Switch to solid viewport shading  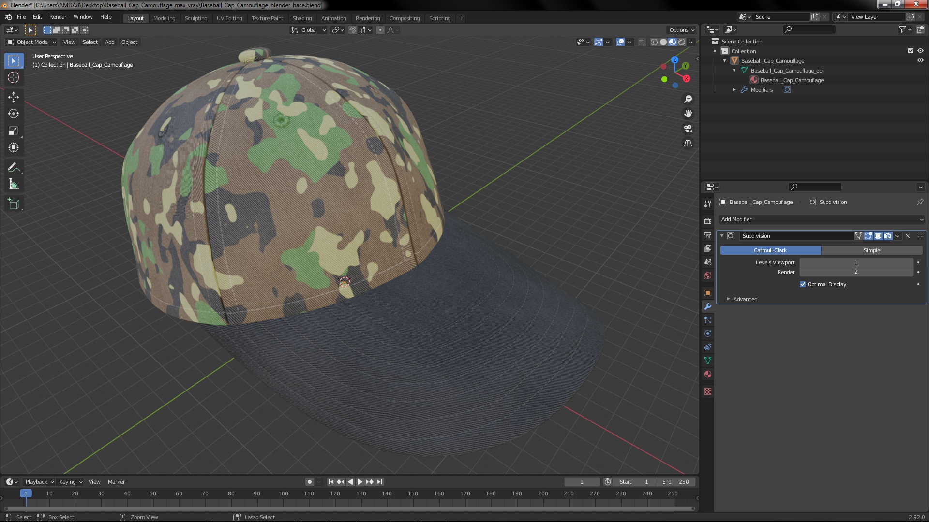(663, 42)
